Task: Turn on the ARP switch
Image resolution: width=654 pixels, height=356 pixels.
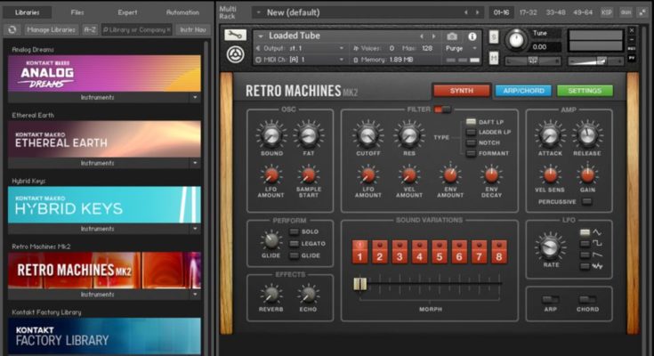Action: [x=551, y=300]
